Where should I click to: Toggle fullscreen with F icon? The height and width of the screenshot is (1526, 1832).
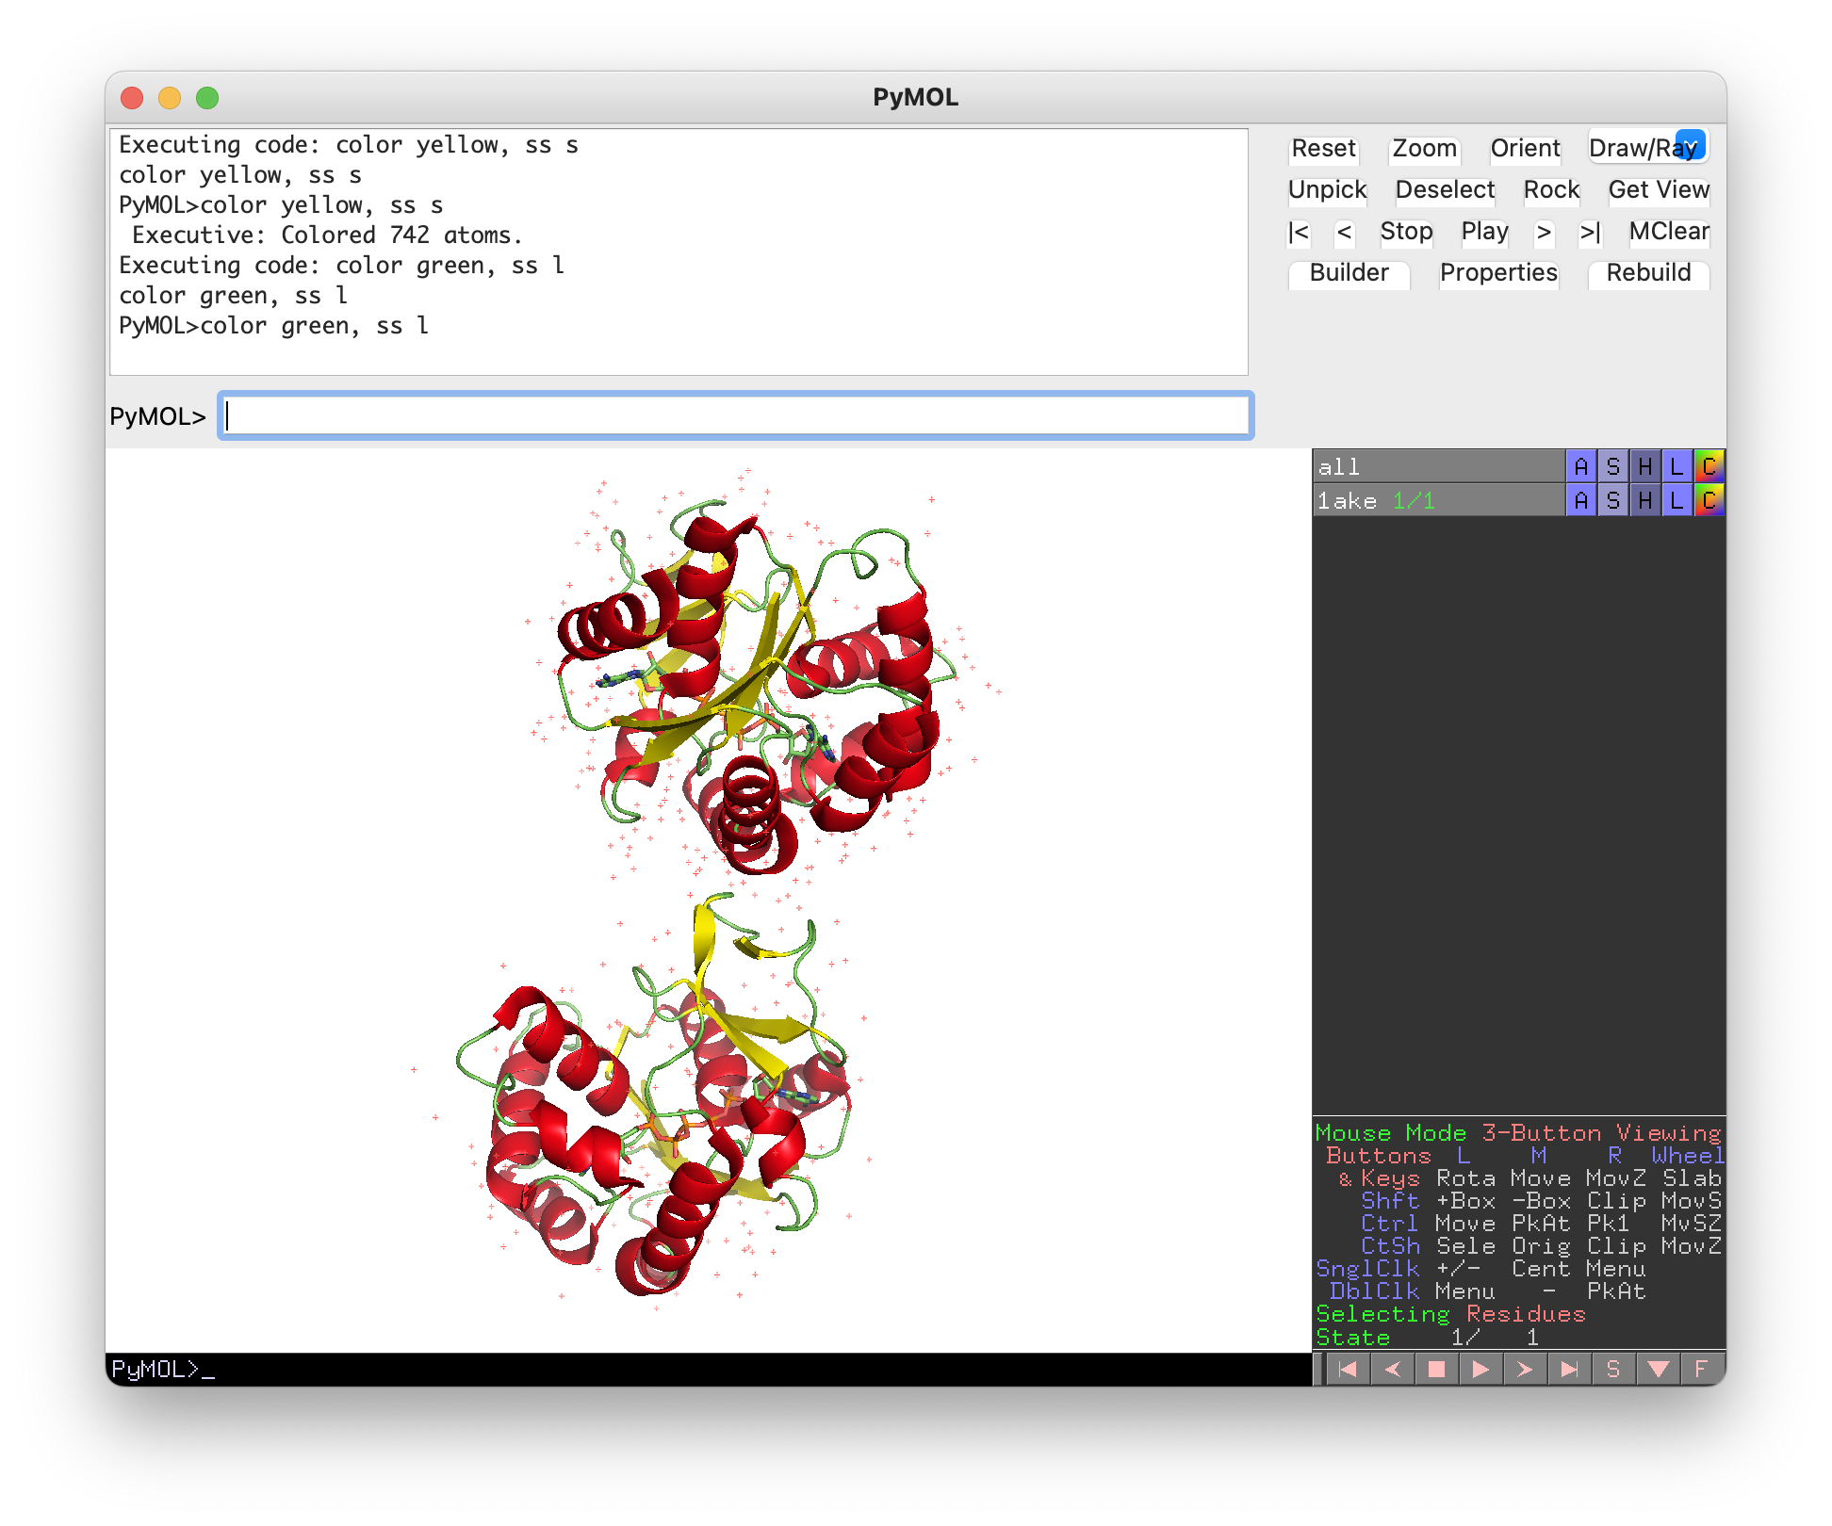click(1701, 1369)
